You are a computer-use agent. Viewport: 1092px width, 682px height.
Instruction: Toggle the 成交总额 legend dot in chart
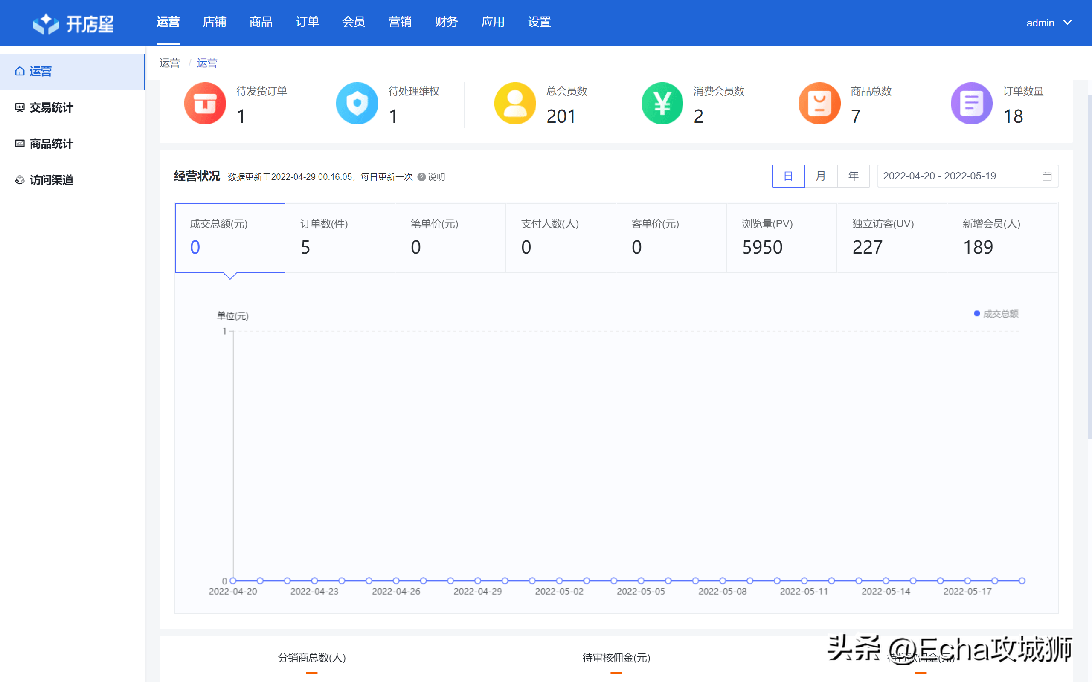tap(976, 313)
